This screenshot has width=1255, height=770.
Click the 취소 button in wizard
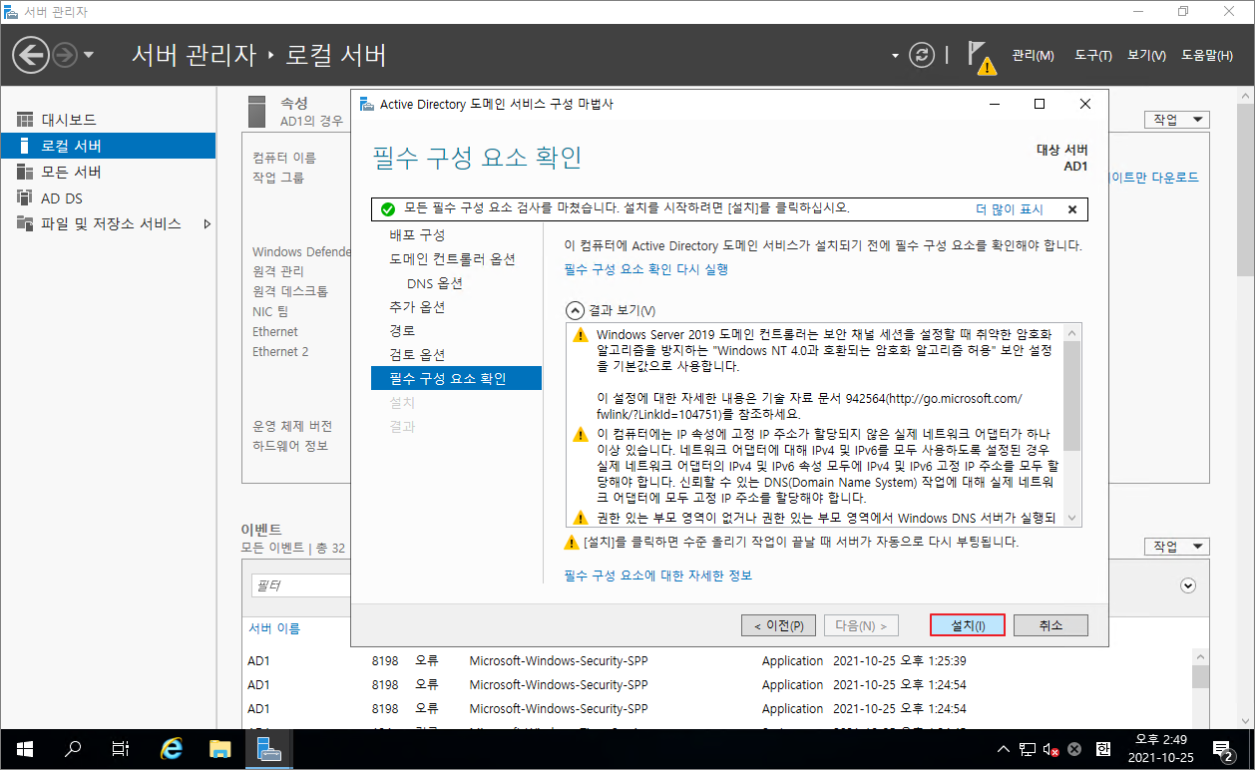(x=1050, y=625)
